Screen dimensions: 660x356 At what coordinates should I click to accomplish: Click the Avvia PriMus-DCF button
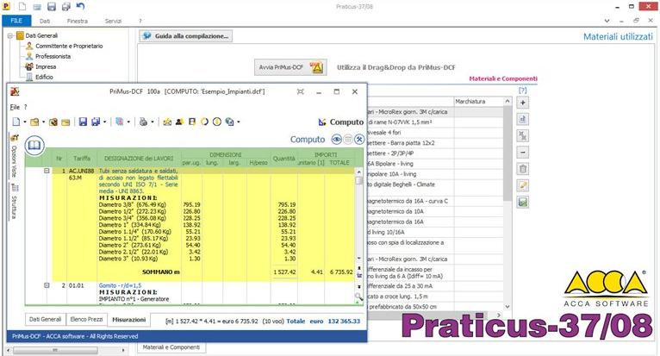coord(290,67)
